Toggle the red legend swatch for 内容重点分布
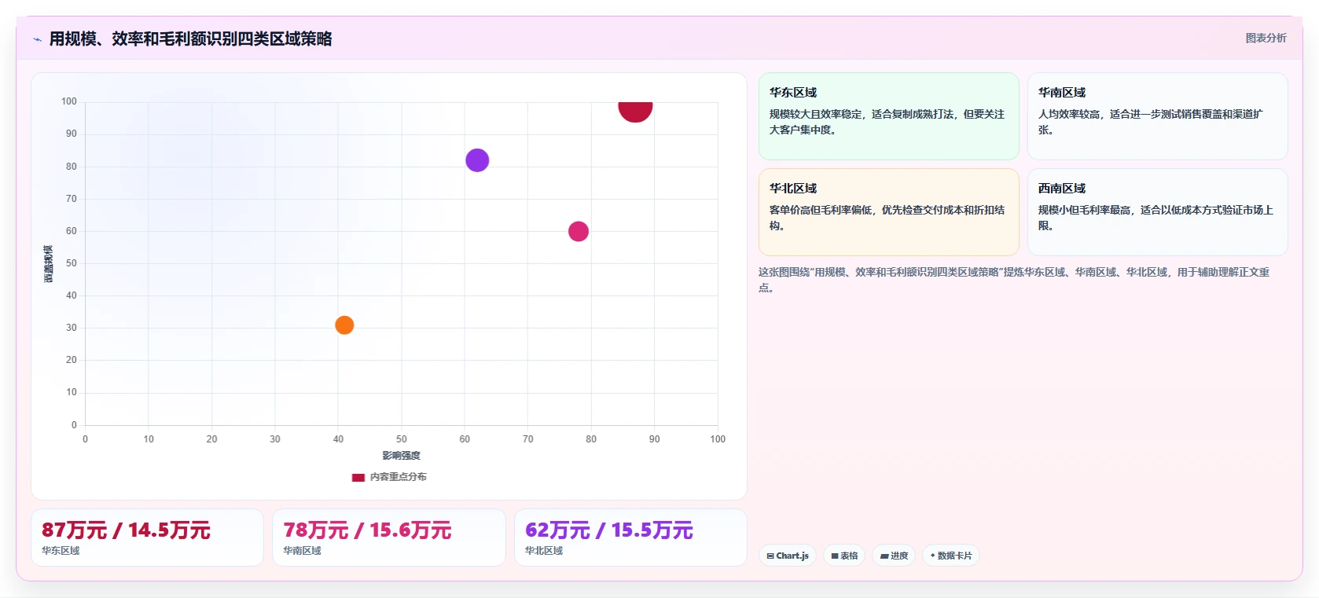 click(x=358, y=477)
